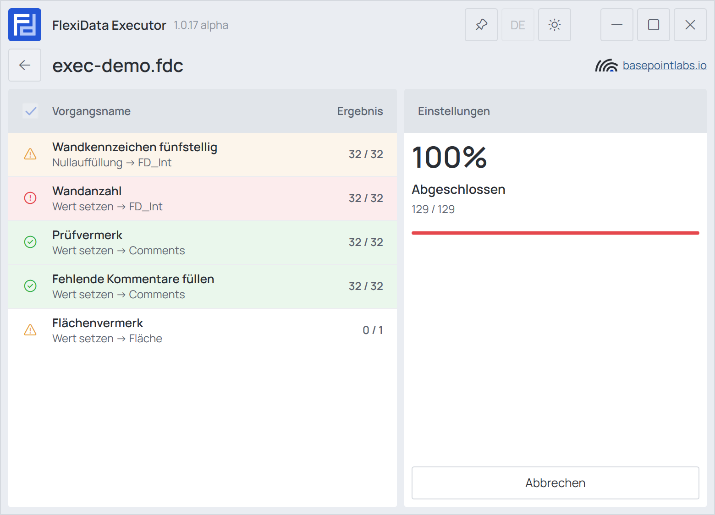Click the Vorgangsname column header

[91, 111]
